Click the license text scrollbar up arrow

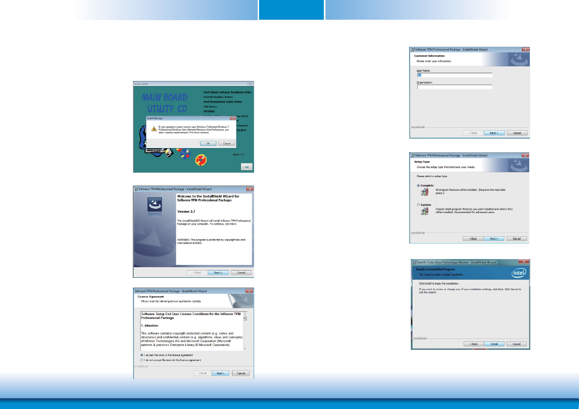(245, 314)
